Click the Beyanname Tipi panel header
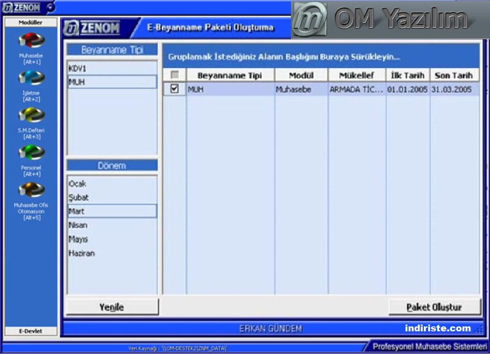The width and height of the screenshot is (490, 354). point(112,50)
